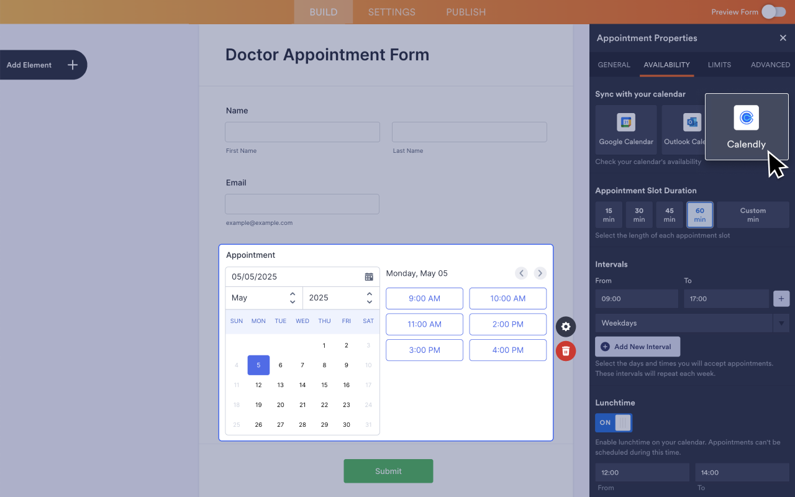Increase the year using the 2025 stepper arrow
This screenshot has width=795, height=497.
pos(369,294)
